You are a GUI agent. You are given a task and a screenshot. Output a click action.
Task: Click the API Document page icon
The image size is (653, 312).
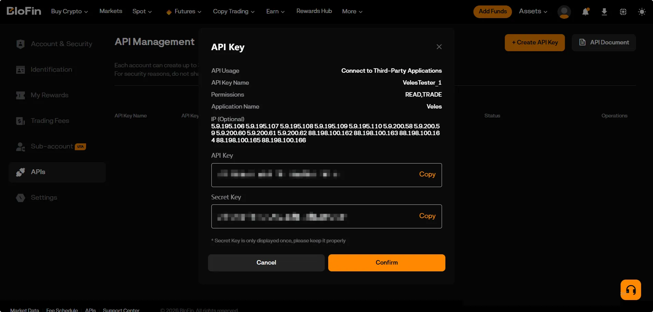tap(582, 42)
